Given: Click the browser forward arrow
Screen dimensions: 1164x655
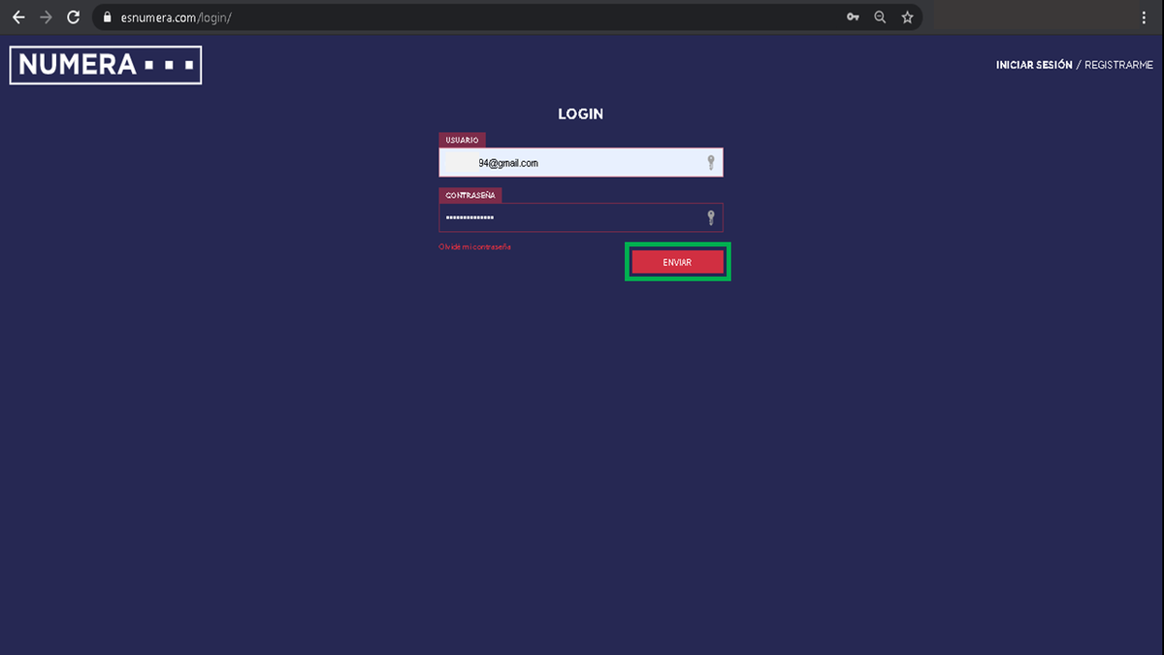Looking at the screenshot, I should (x=46, y=17).
